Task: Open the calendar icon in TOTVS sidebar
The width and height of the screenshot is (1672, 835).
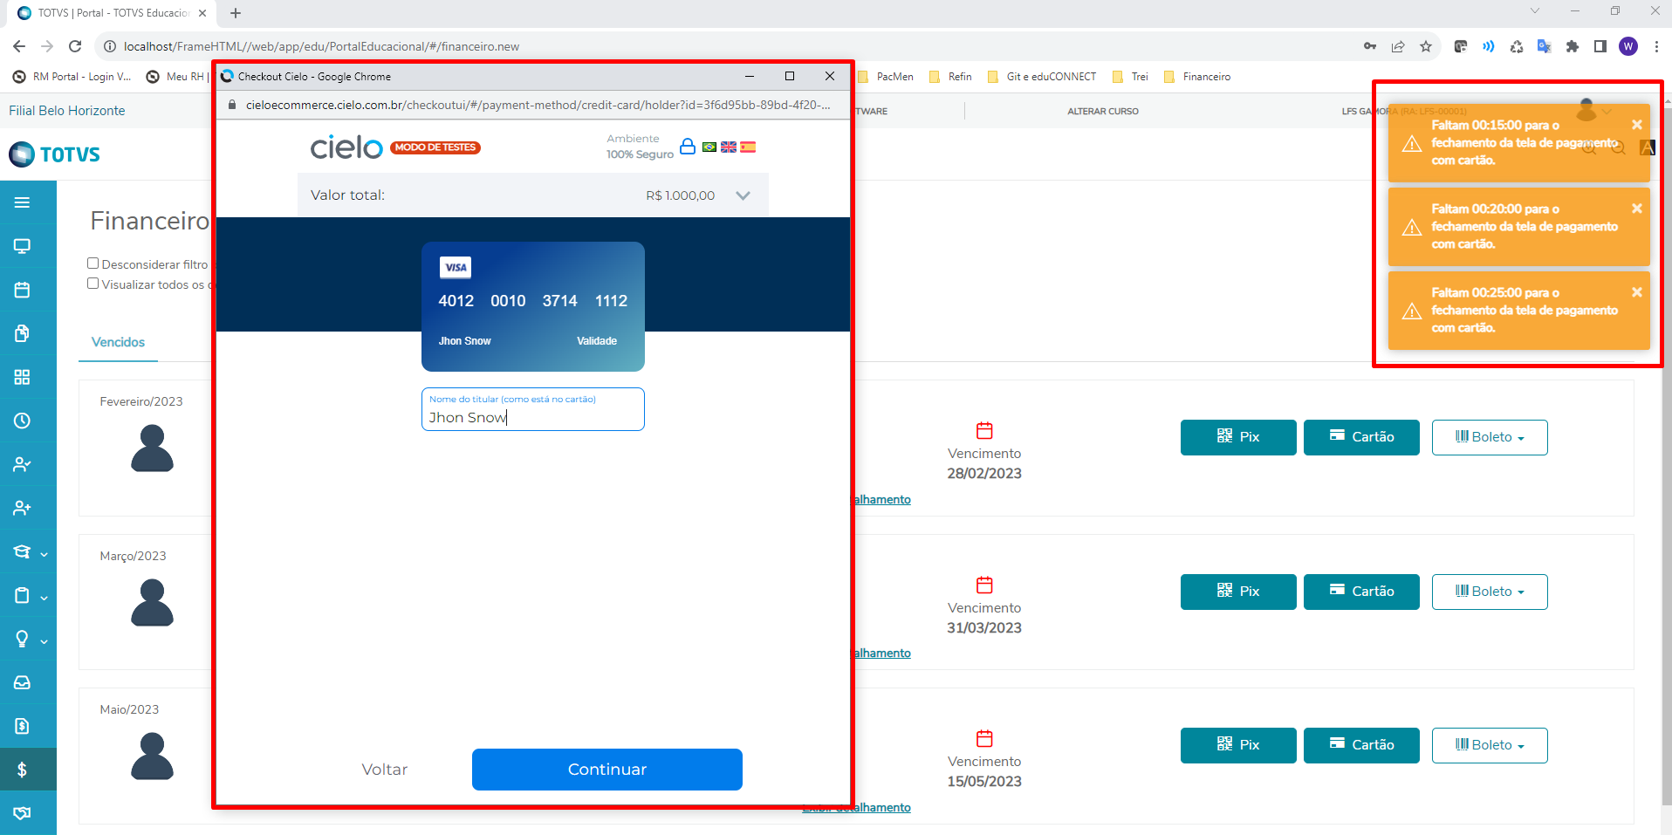Action: click(x=23, y=290)
